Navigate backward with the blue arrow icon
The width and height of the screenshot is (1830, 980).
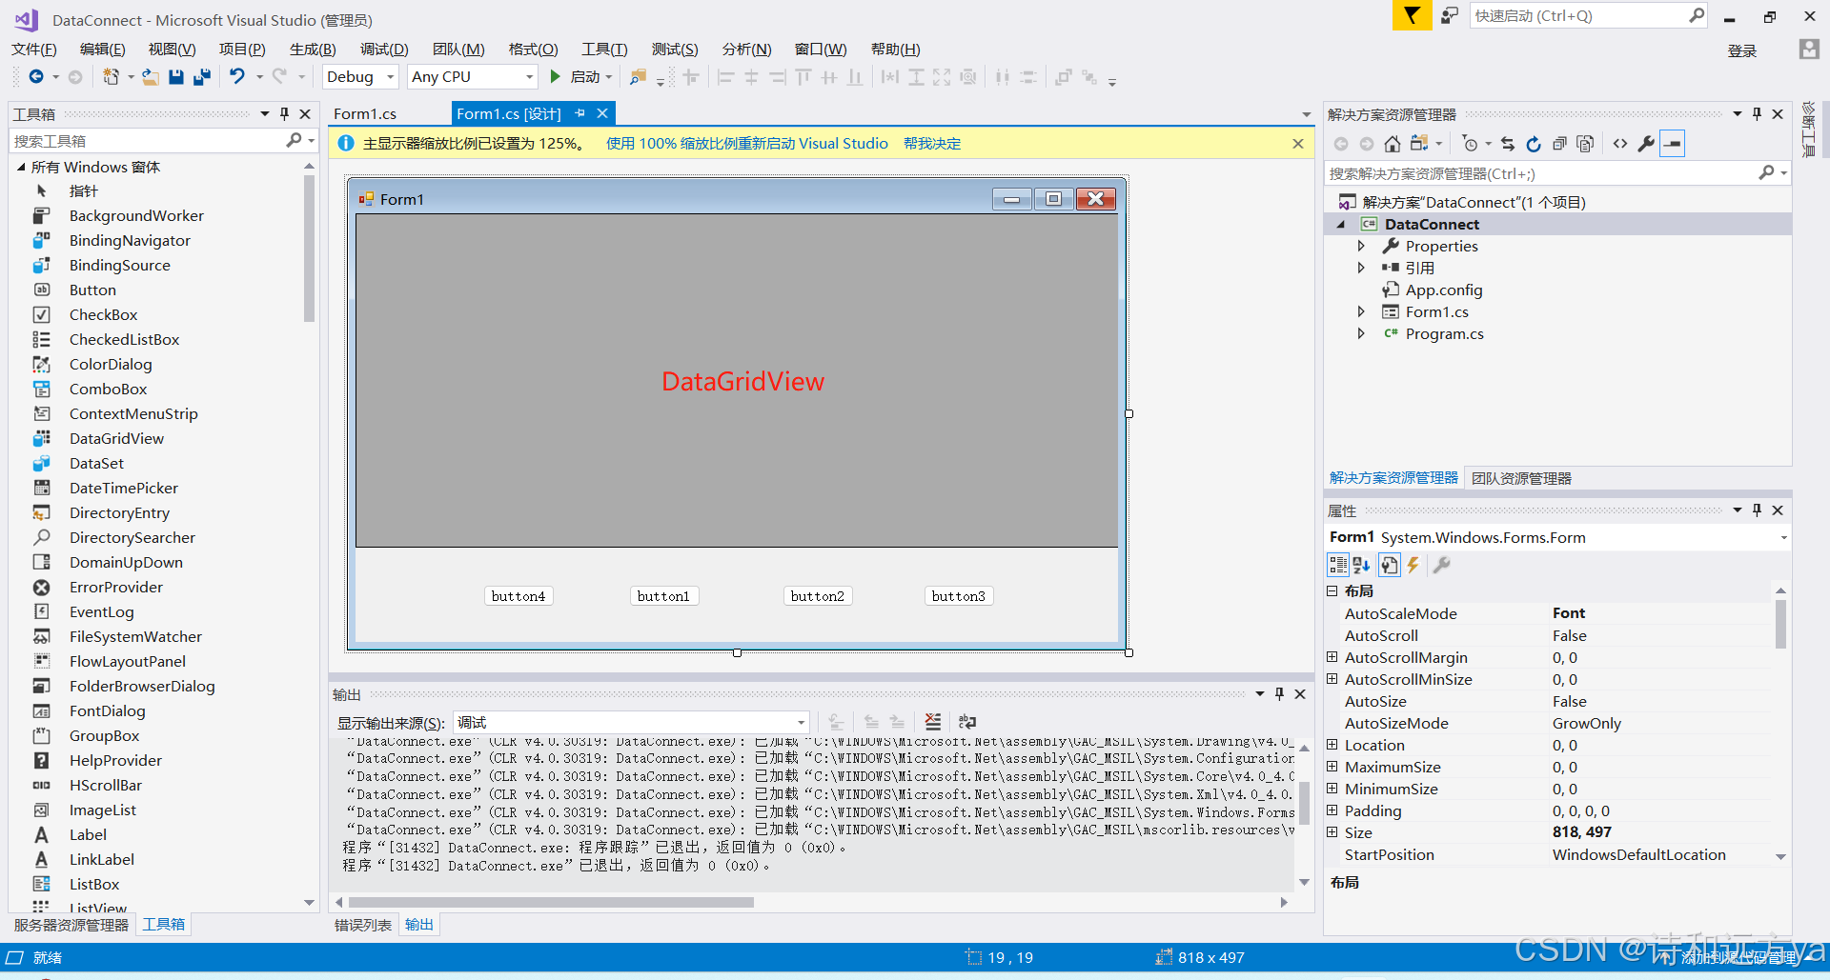pyautogui.click(x=36, y=77)
